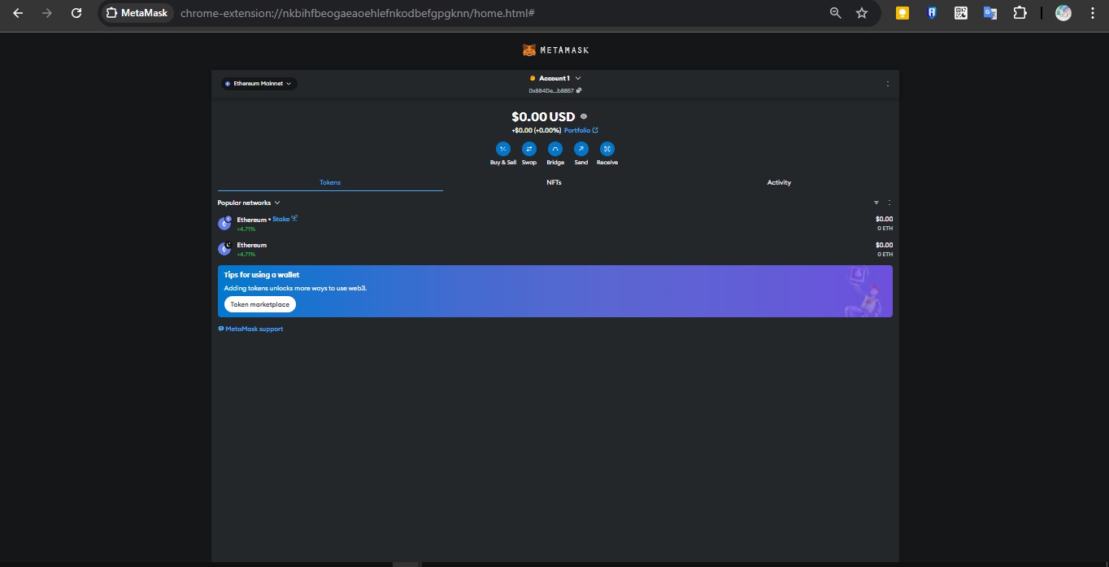Viewport: 1109px width, 567px height.
Task: Click the Buy & Sell round icon
Action: pyautogui.click(x=503, y=149)
